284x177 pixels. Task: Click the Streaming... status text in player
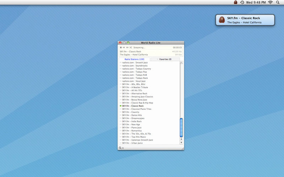click(x=139, y=47)
